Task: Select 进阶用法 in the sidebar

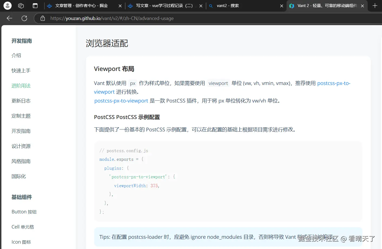Action: pos(21,86)
